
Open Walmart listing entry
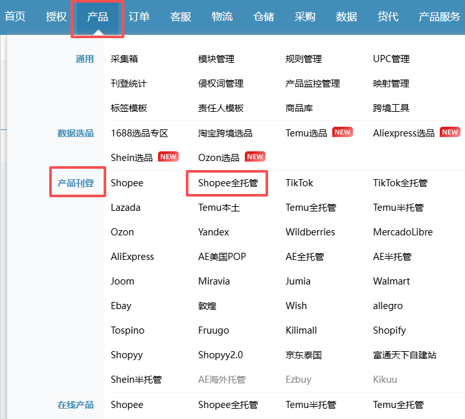tap(391, 281)
